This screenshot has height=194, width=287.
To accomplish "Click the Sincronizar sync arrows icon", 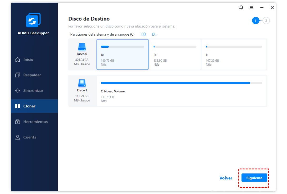I will [18, 90].
